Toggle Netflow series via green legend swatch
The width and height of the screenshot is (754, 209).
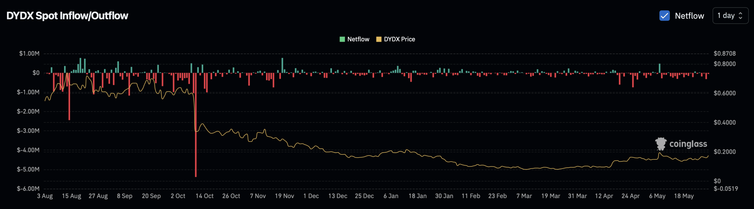click(342, 39)
